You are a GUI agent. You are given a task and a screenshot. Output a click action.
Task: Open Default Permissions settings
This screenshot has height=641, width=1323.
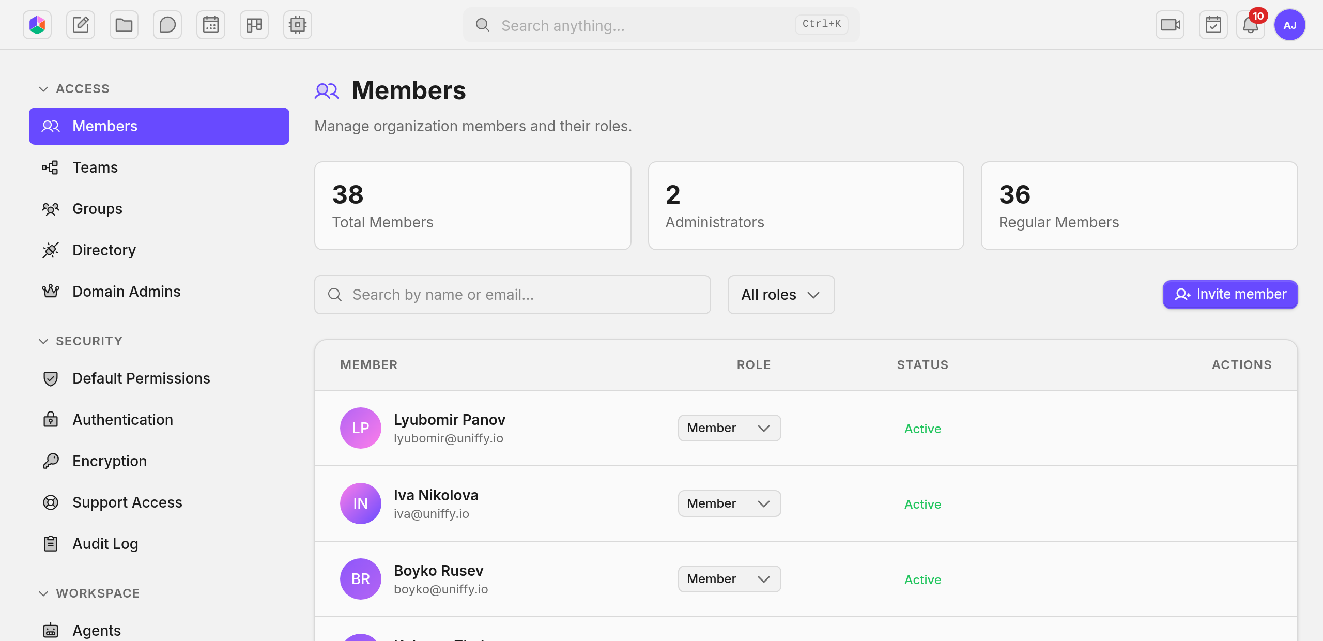[159, 378]
